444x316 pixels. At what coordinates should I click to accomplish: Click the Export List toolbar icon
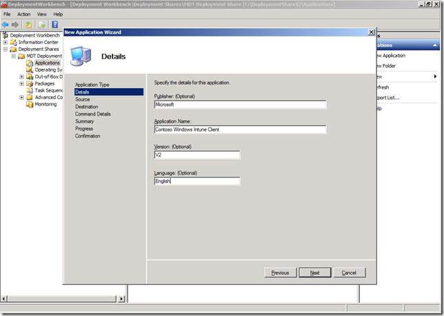click(x=41, y=25)
